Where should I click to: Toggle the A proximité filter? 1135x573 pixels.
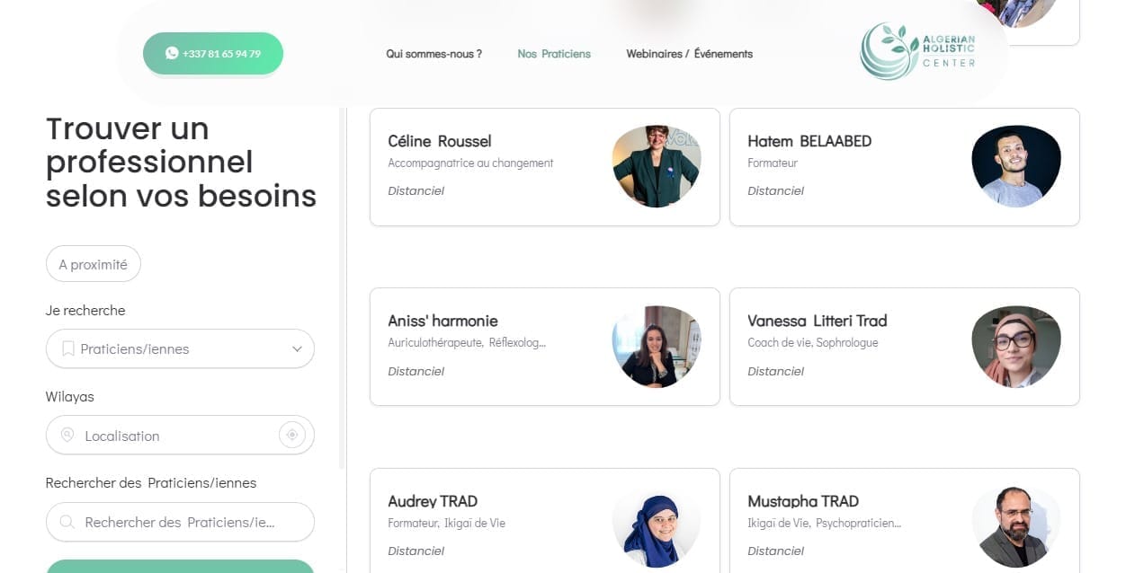[x=94, y=264]
